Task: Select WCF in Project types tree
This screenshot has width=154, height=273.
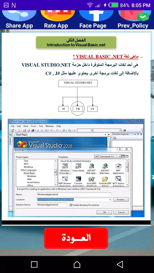Action: click(x=26, y=164)
